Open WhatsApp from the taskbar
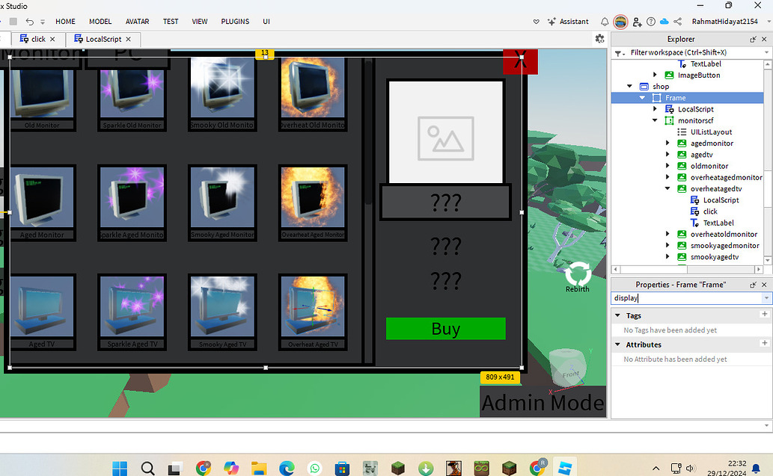The height and width of the screenshot is (476, 773). [x=314, y=468]
